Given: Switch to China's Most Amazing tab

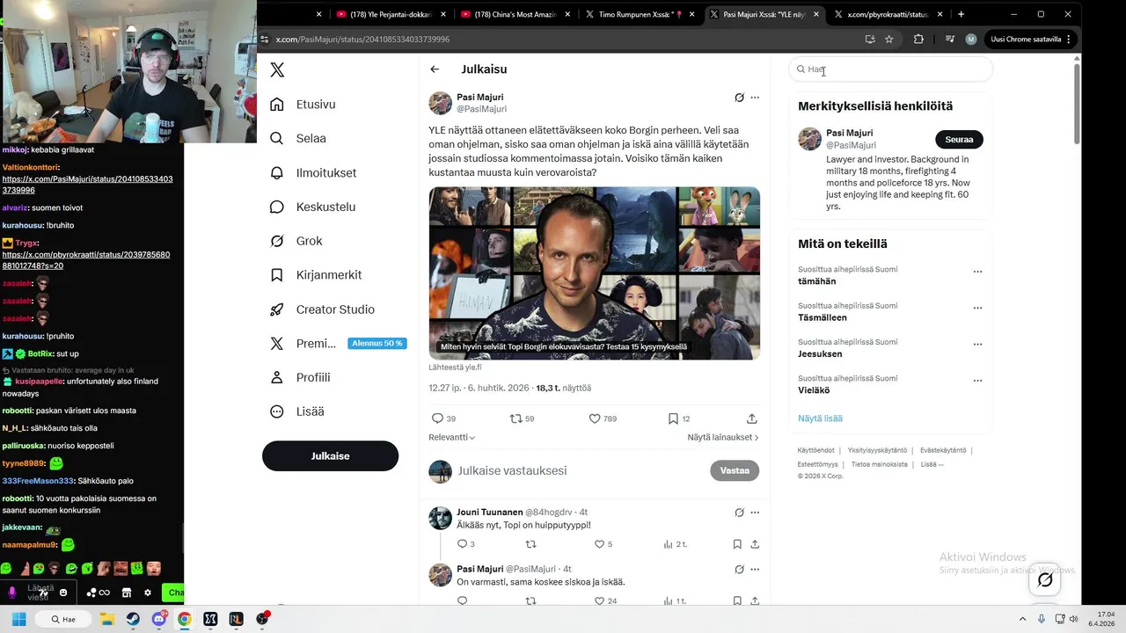Looking at the screenshot, I should (x=516, y=14).
